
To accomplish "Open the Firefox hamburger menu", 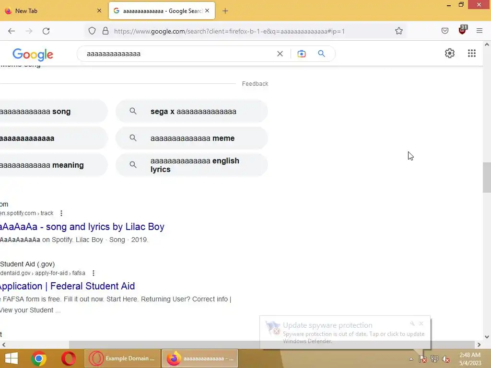I will pos(479,31).
